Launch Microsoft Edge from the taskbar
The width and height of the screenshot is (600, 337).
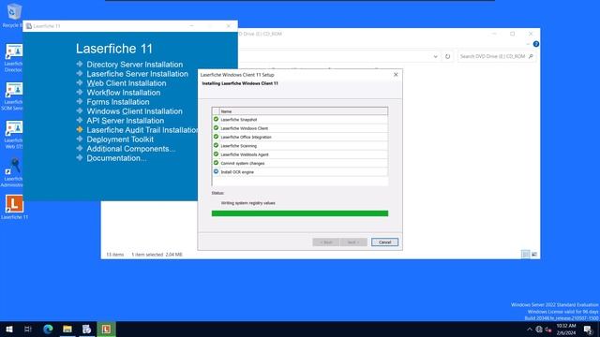(x=48, y=329)
